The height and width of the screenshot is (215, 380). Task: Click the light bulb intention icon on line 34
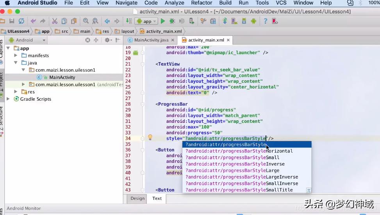pos(150,138)
